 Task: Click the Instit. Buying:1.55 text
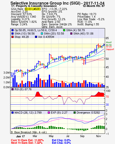[88, 25]
